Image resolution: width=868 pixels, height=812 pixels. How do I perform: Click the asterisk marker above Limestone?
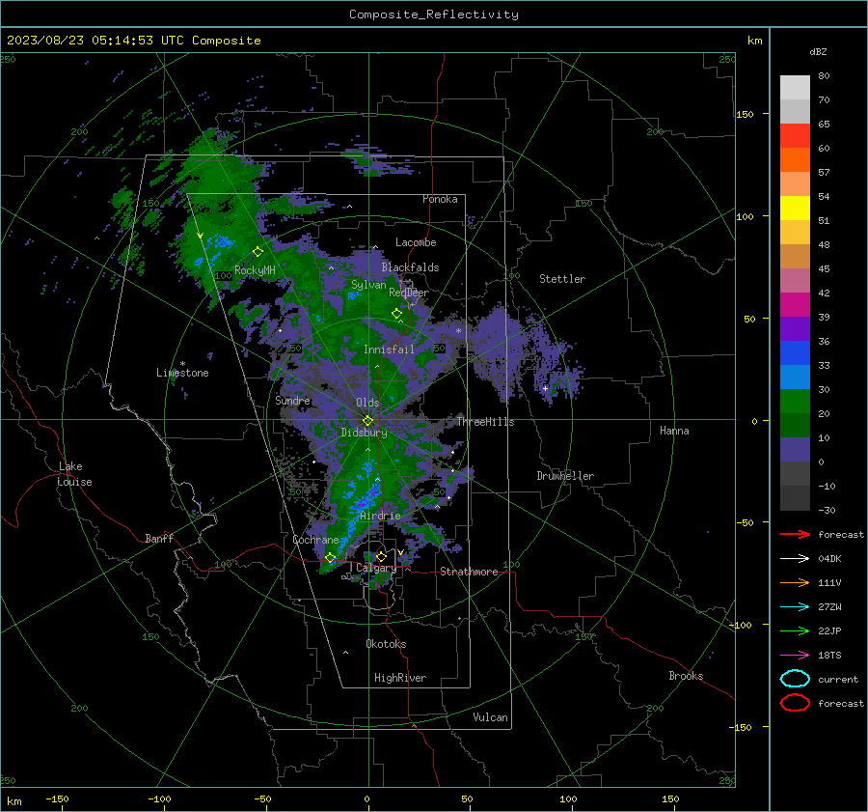pos(182,364)
